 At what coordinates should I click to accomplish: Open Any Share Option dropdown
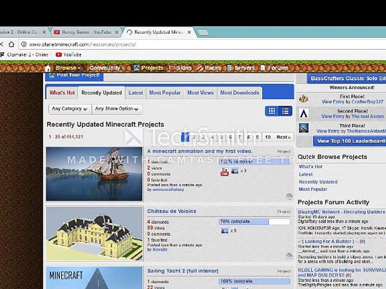(117, 109)
